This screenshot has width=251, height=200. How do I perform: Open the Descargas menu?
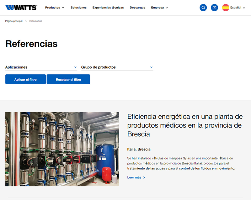point(137,8)
